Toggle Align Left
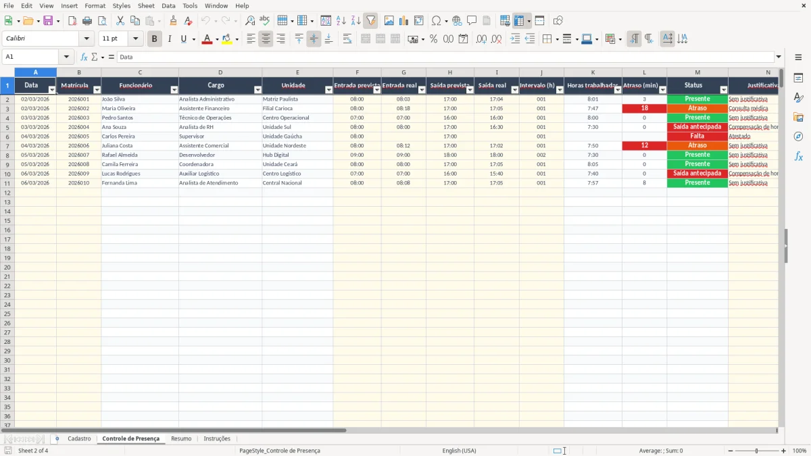The image size is (811, 456). 251,39
